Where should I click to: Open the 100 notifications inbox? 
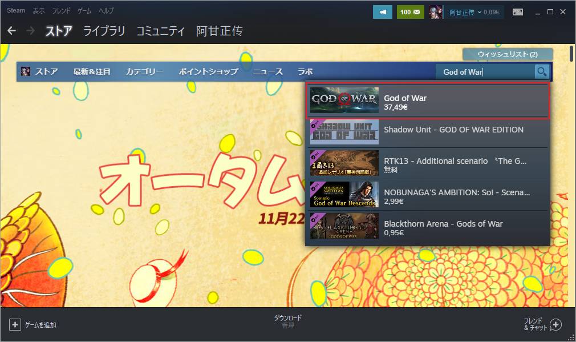(410, 12)
